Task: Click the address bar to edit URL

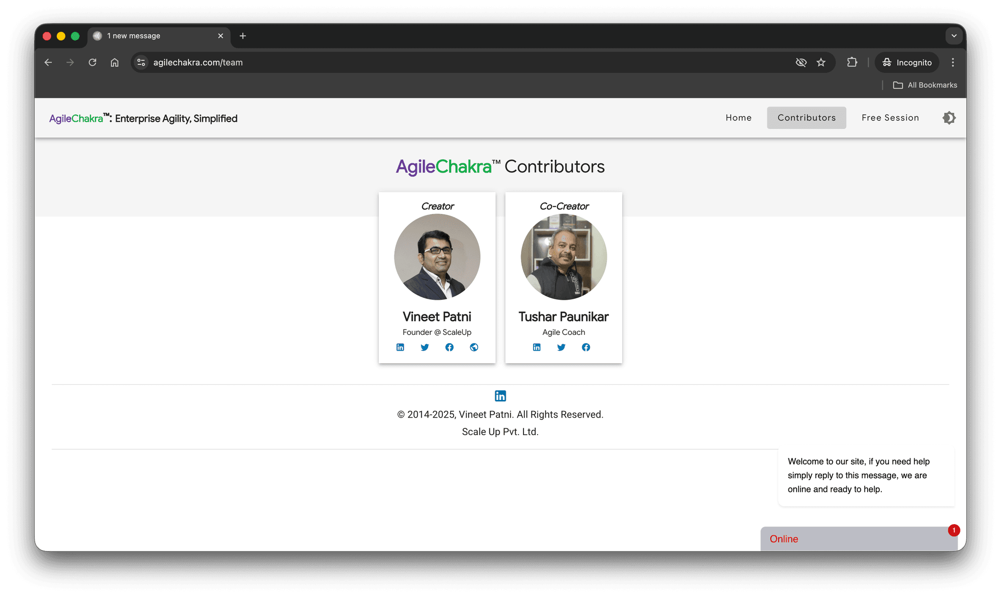Action: [x=342, y=62]
